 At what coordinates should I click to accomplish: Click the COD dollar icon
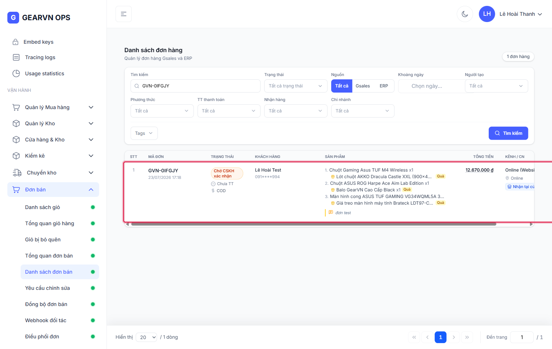click(x=213, y=191)
